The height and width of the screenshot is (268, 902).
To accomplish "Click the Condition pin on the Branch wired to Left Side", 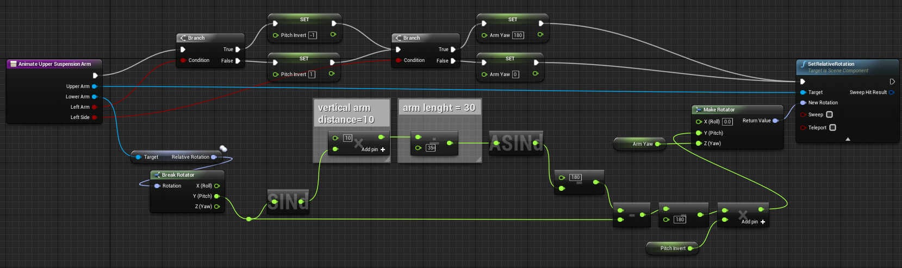I will coord(399,60).
